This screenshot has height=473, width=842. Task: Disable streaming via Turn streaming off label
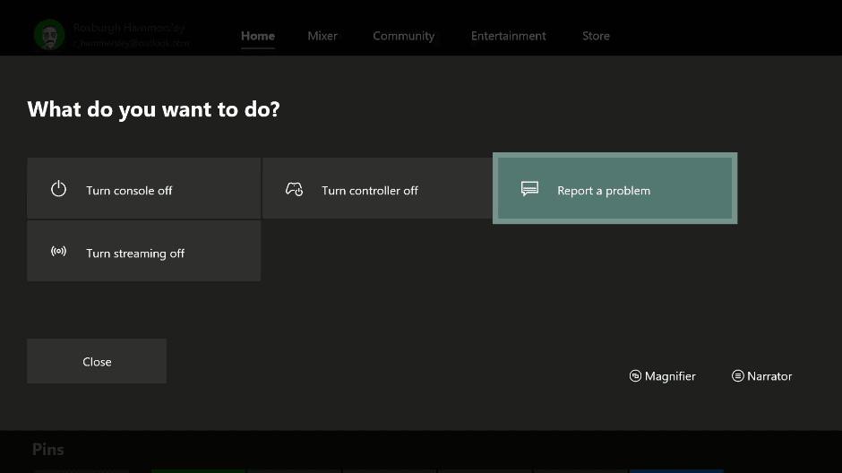pos(135,254)
